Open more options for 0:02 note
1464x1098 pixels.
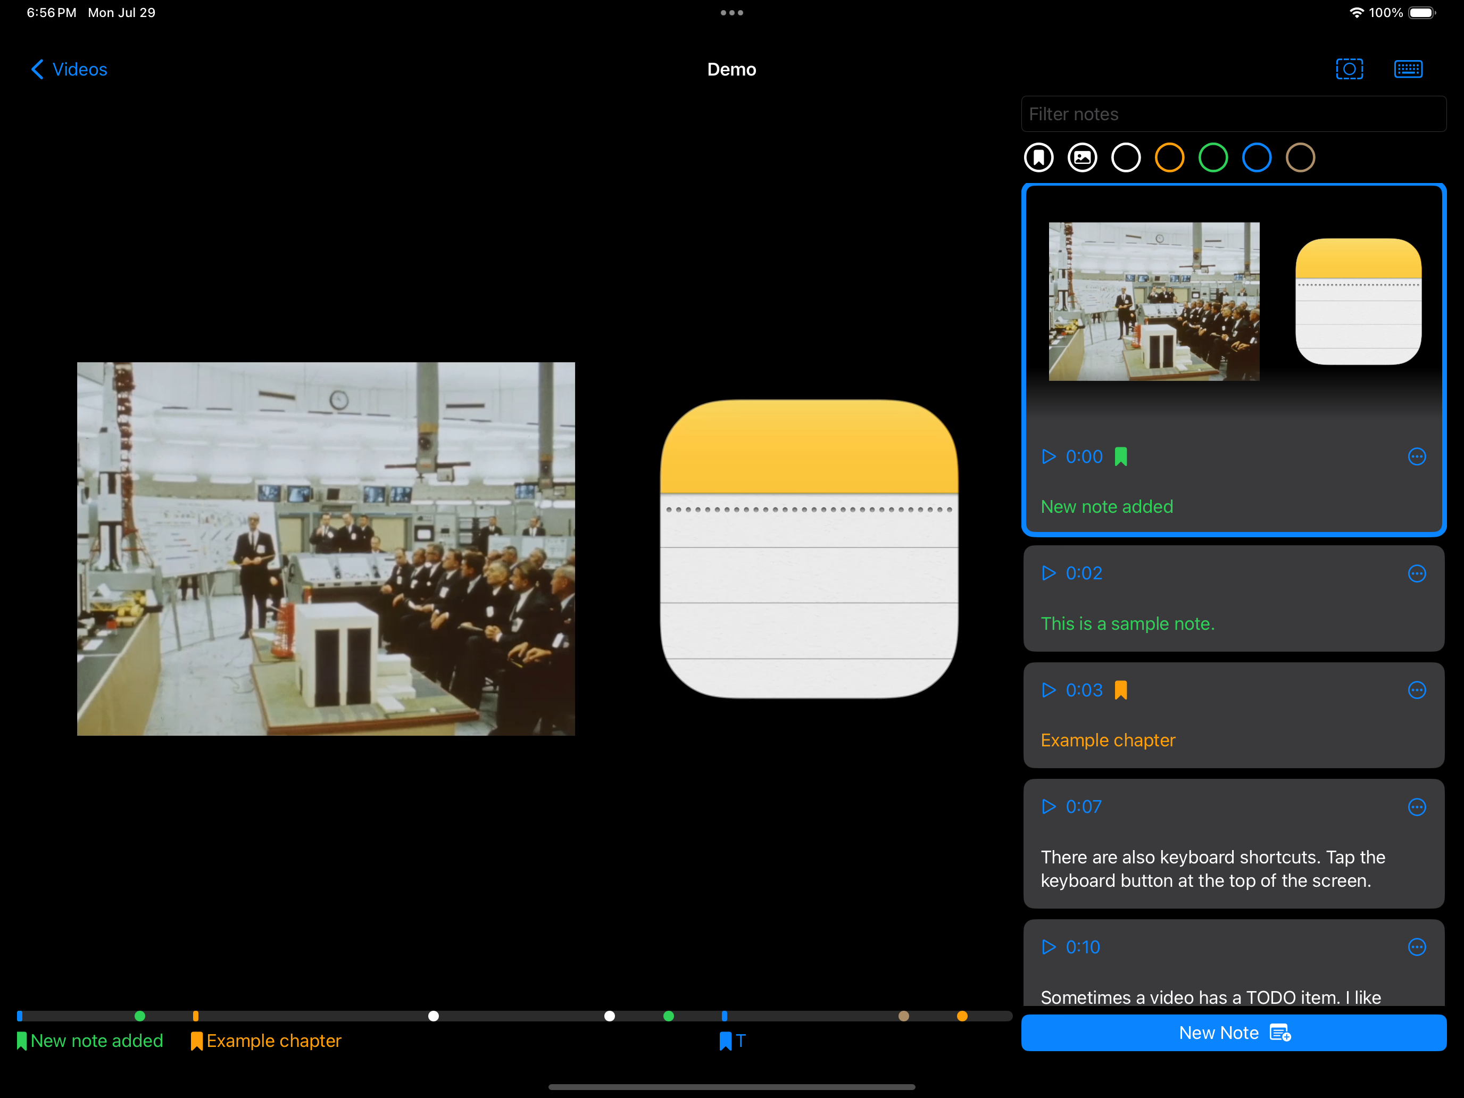1416,573
